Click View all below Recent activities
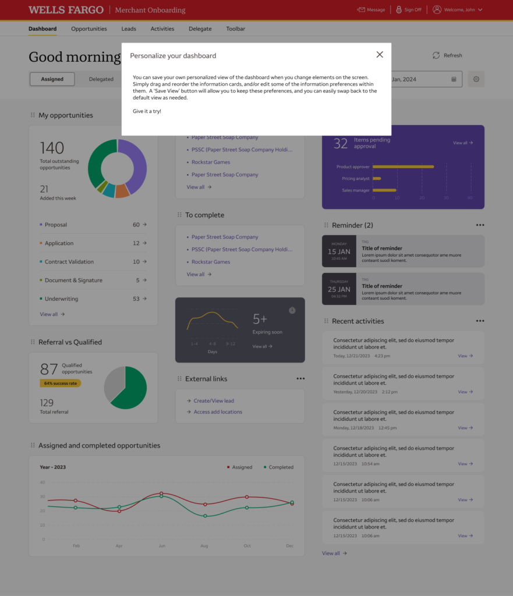 [334, 554]
